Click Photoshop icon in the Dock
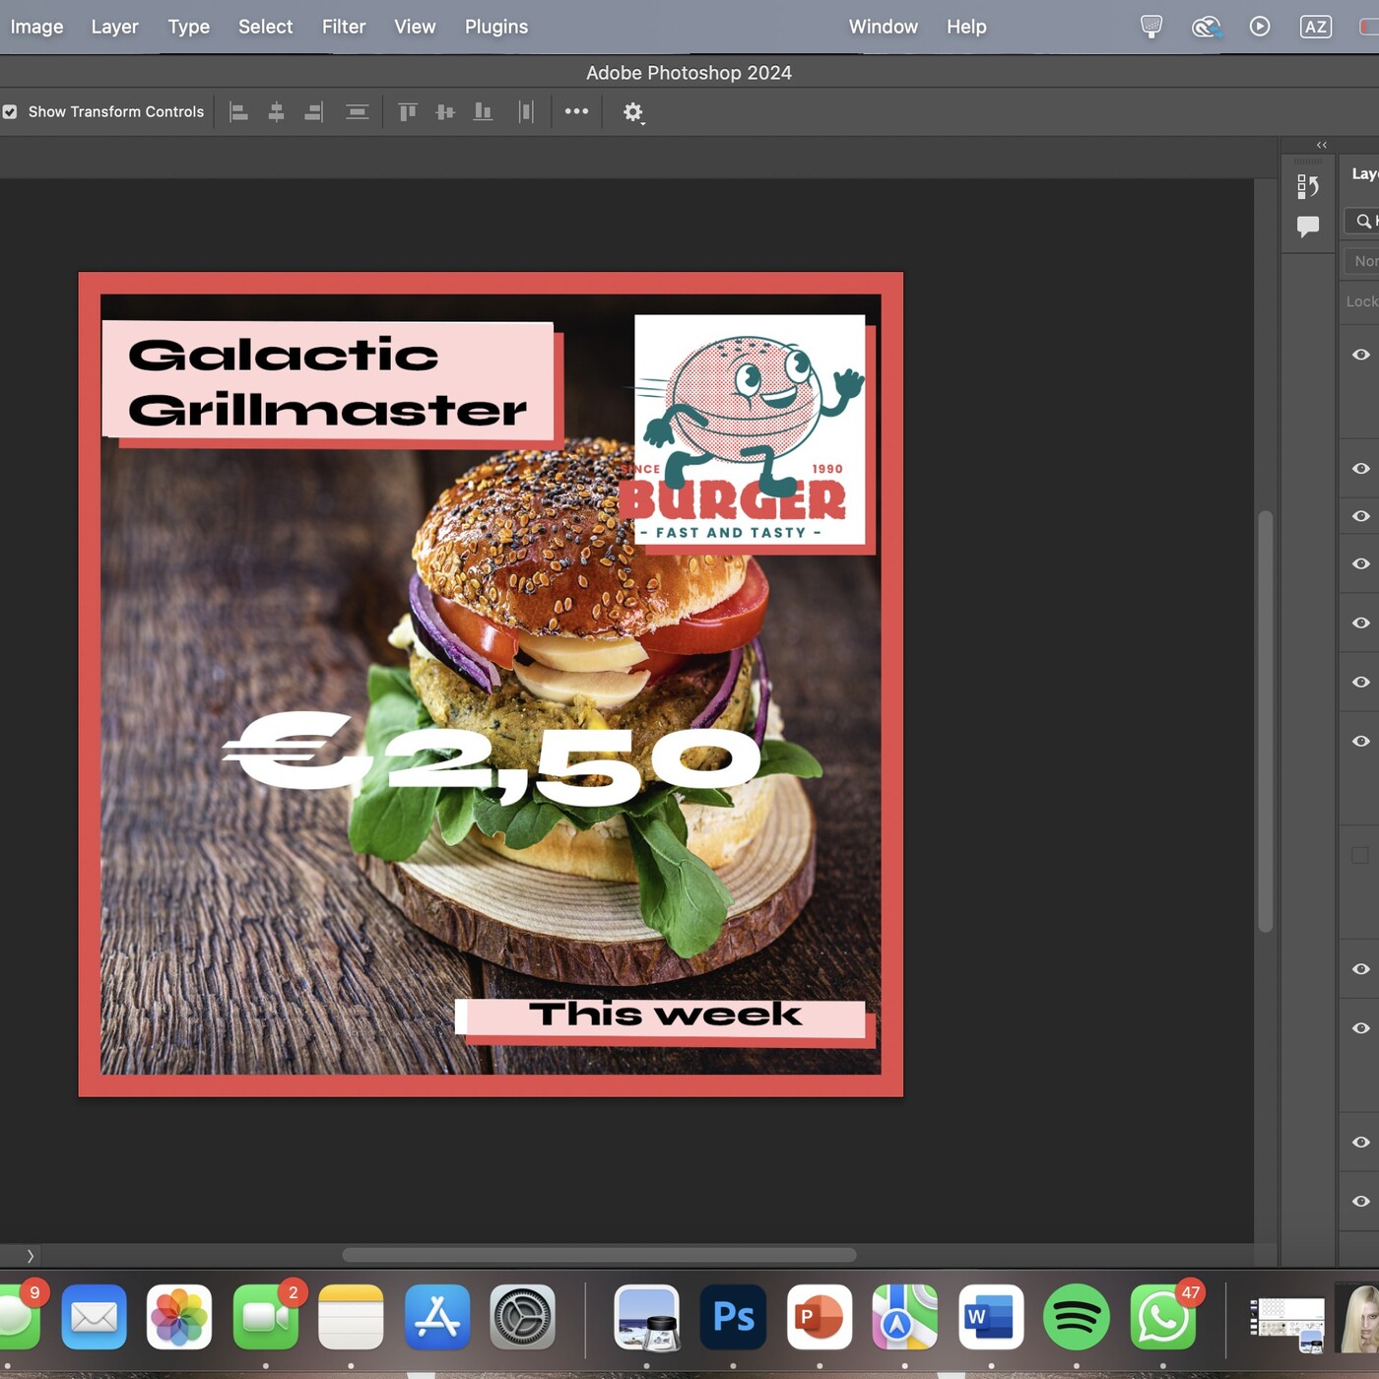Viewport: 1379px width, 1379px height. click(734, 1317)
